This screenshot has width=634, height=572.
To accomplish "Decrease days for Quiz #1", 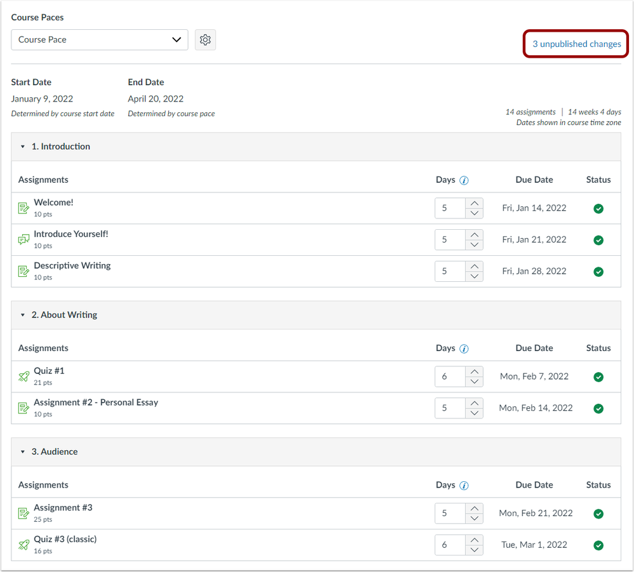I will click(x=474, y=382).
